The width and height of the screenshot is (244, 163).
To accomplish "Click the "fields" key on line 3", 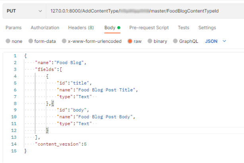I will click(x=46, y=69).
